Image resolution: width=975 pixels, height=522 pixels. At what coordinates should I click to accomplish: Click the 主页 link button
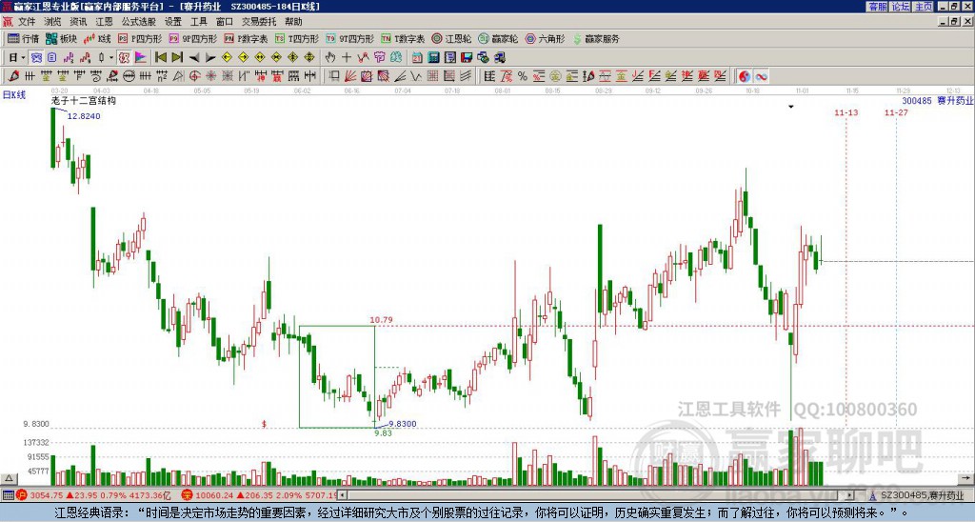923,7
